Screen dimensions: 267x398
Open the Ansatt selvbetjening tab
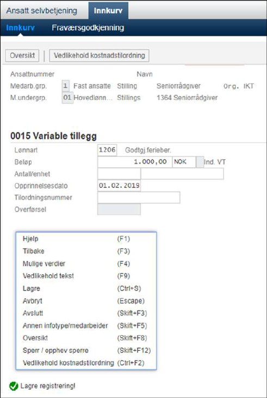pos(42,11)
